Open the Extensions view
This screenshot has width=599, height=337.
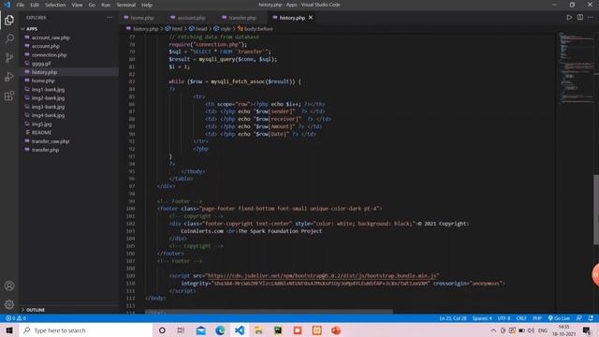[x=9, y=95]
